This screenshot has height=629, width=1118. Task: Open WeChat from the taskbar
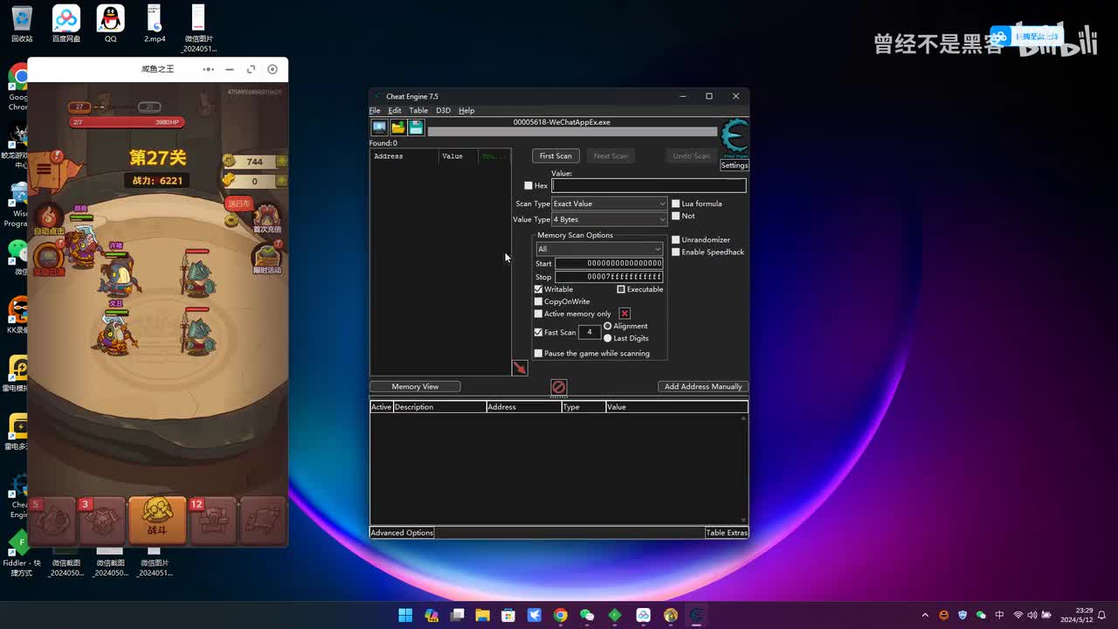pyautogui.click(x=587, y=615)
